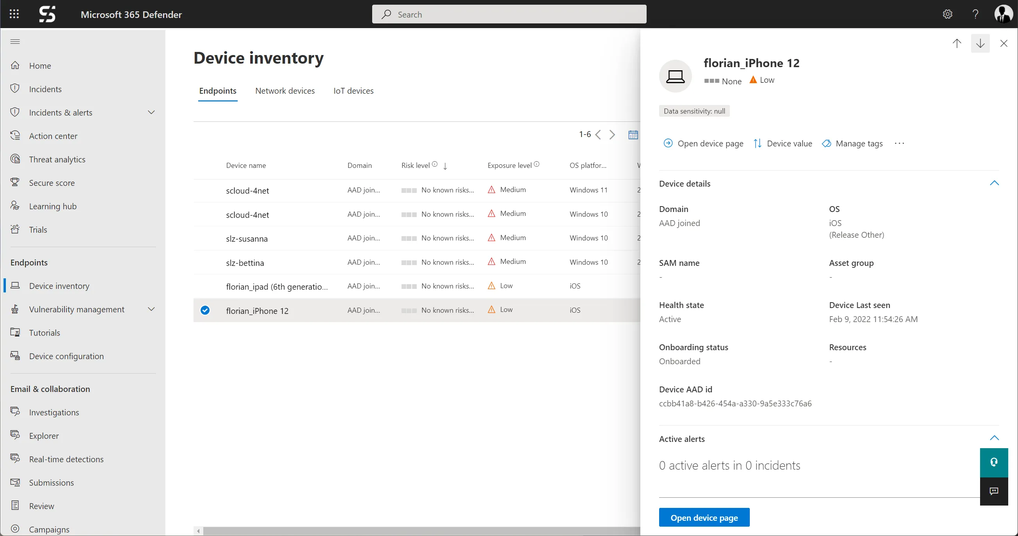The height and width of the screenshot is (536, 1018).
Task: Click Device value action
Action: pyautogui.click(x=783, y=144)
